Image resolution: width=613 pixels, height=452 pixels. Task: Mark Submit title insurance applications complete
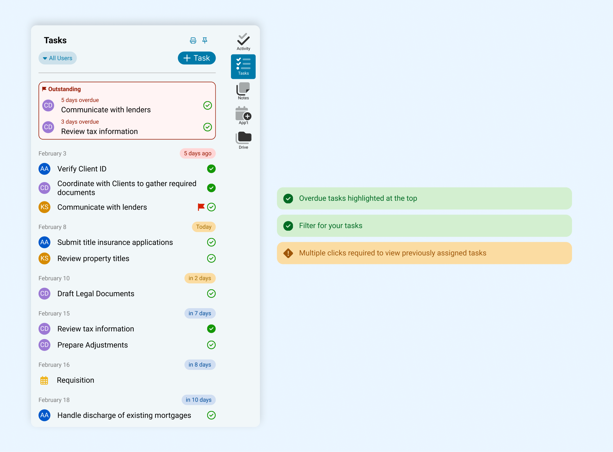(x=211, y=242)
